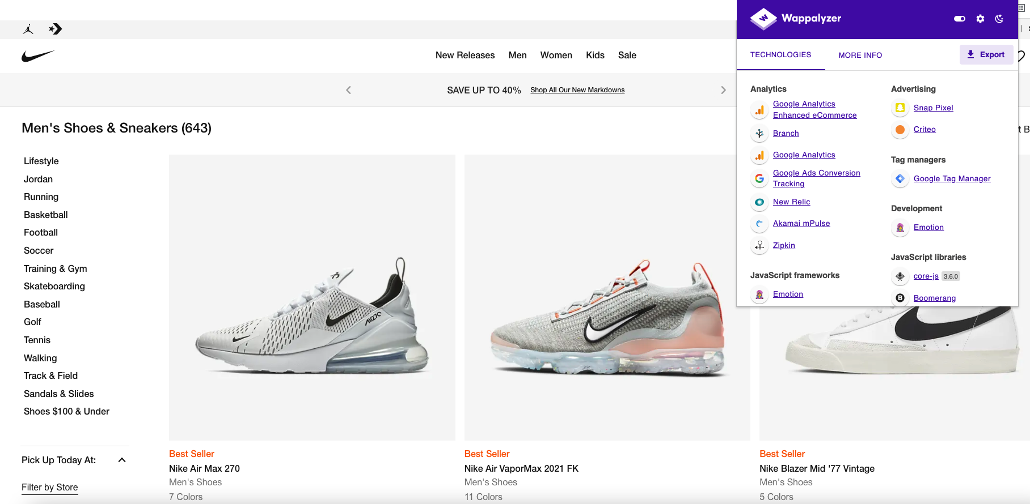Show next promo banner with right chevron
1030x504 pixels.
[723, 90]
